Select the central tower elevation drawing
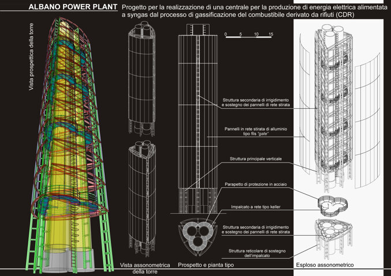 point(198,115)
